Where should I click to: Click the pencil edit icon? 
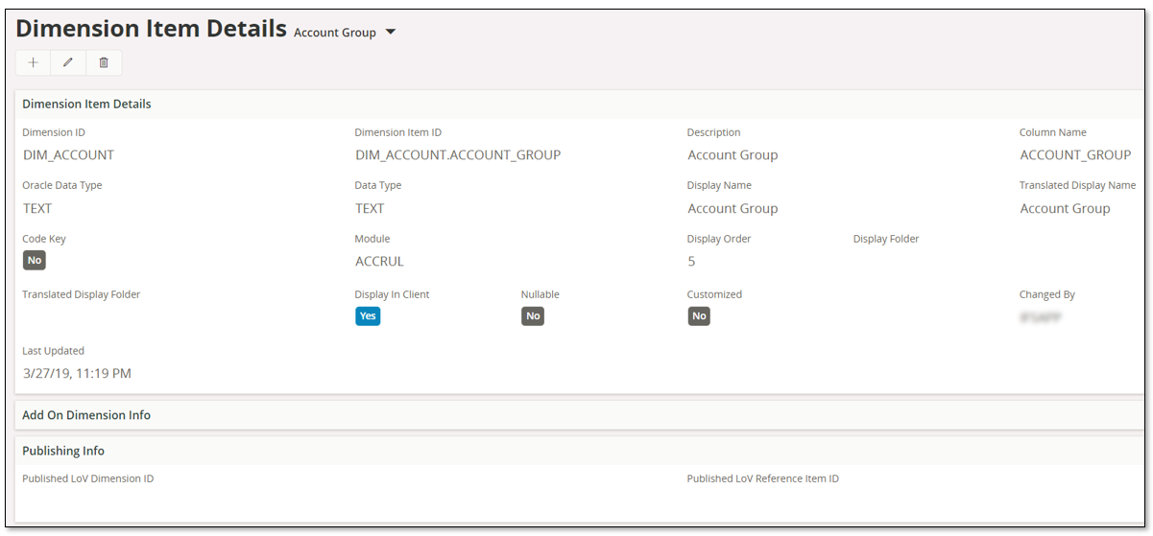[x=68, y=62]
